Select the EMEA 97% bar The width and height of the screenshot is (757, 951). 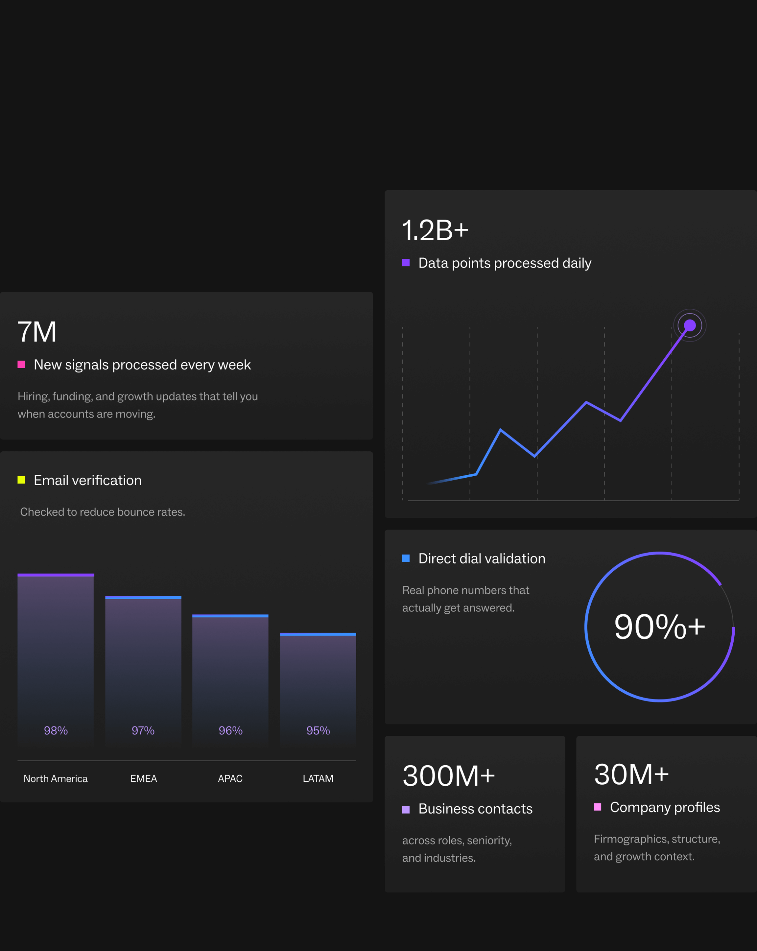tap(143, 671)
